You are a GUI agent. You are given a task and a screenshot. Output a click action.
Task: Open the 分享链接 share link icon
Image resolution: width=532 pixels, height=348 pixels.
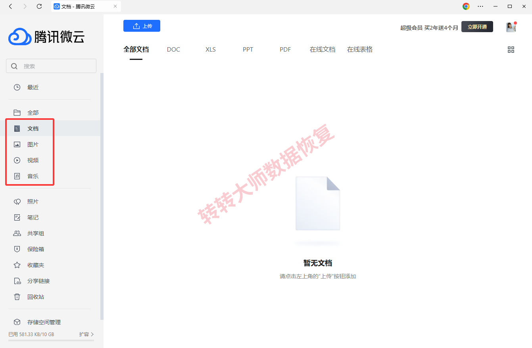pos(17,281)
